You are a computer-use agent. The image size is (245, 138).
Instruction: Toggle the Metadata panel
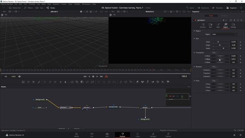click(x=217, y=8)
